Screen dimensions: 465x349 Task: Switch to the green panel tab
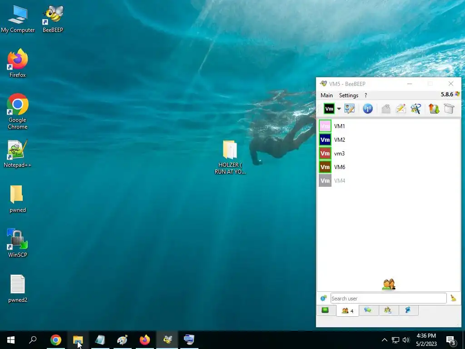(325, 310)
